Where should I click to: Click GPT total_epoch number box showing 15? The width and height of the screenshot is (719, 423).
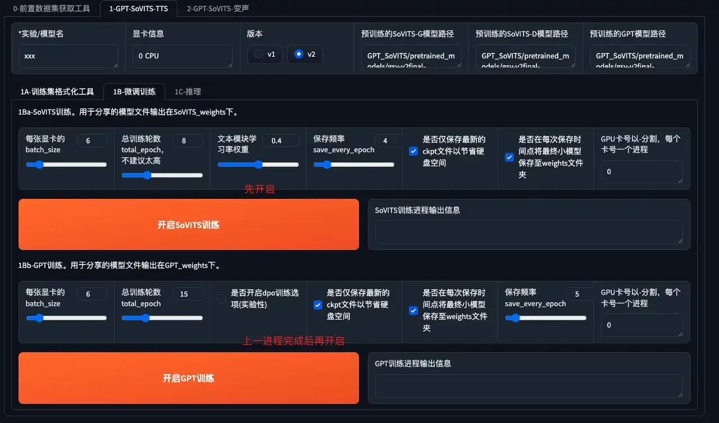tap(188, 294)
